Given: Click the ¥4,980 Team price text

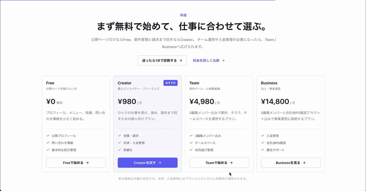Looking at the screenshot, I should click(202, 101).
